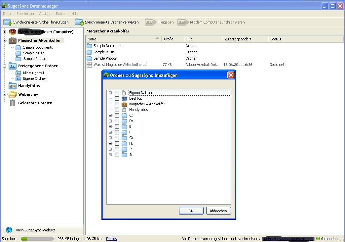Screen dimensions: 345x242
Task: Collapse the Freigegebene Ordner tree
Action: tap(4, 66)
